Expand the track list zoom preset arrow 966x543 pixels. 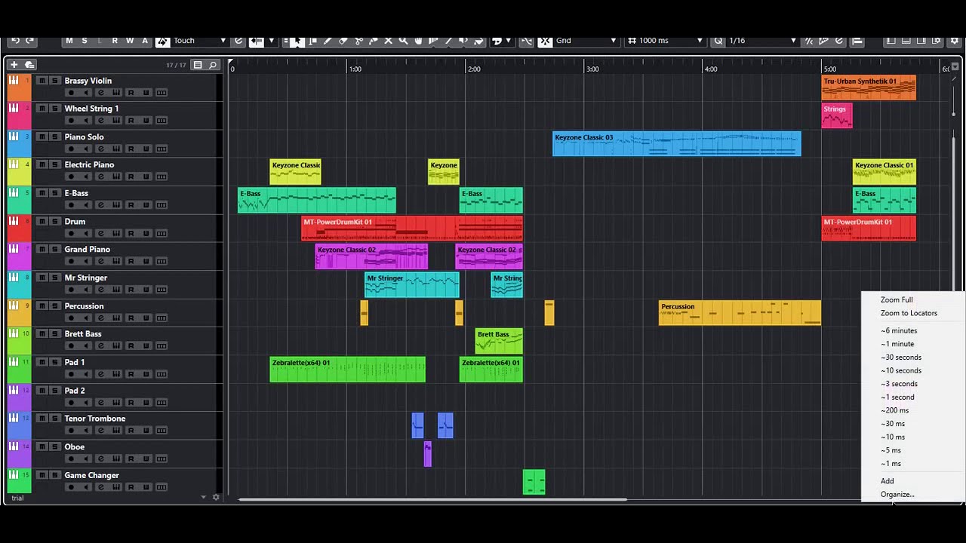pyautogui.click(x=203, y=497)
